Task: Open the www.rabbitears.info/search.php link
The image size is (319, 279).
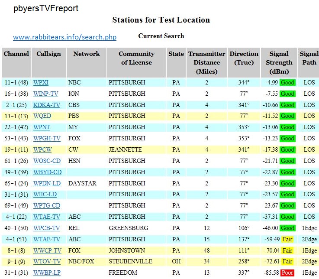Action: 64,37
